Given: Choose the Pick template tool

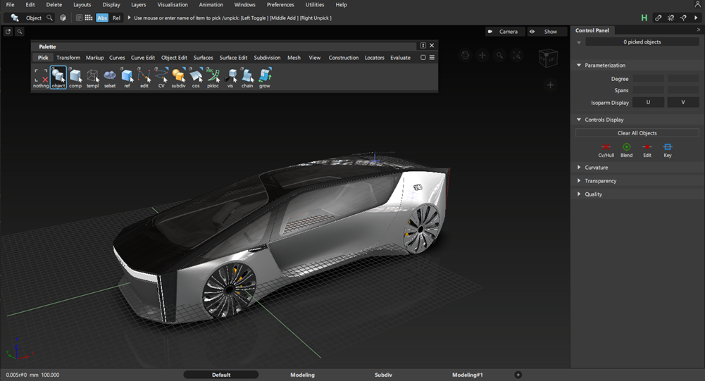Looking at the screenshot, I should tap(92, 76).
